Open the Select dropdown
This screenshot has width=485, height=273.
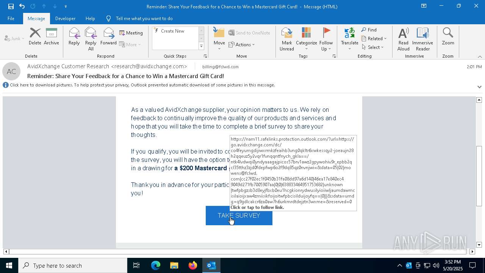tap(372, 47)
